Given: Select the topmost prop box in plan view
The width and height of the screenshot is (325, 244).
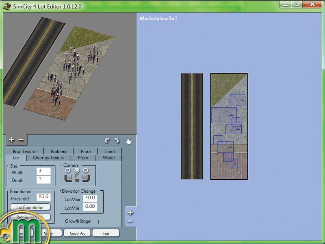Looking at the screenshot, I should pos(238,100).
